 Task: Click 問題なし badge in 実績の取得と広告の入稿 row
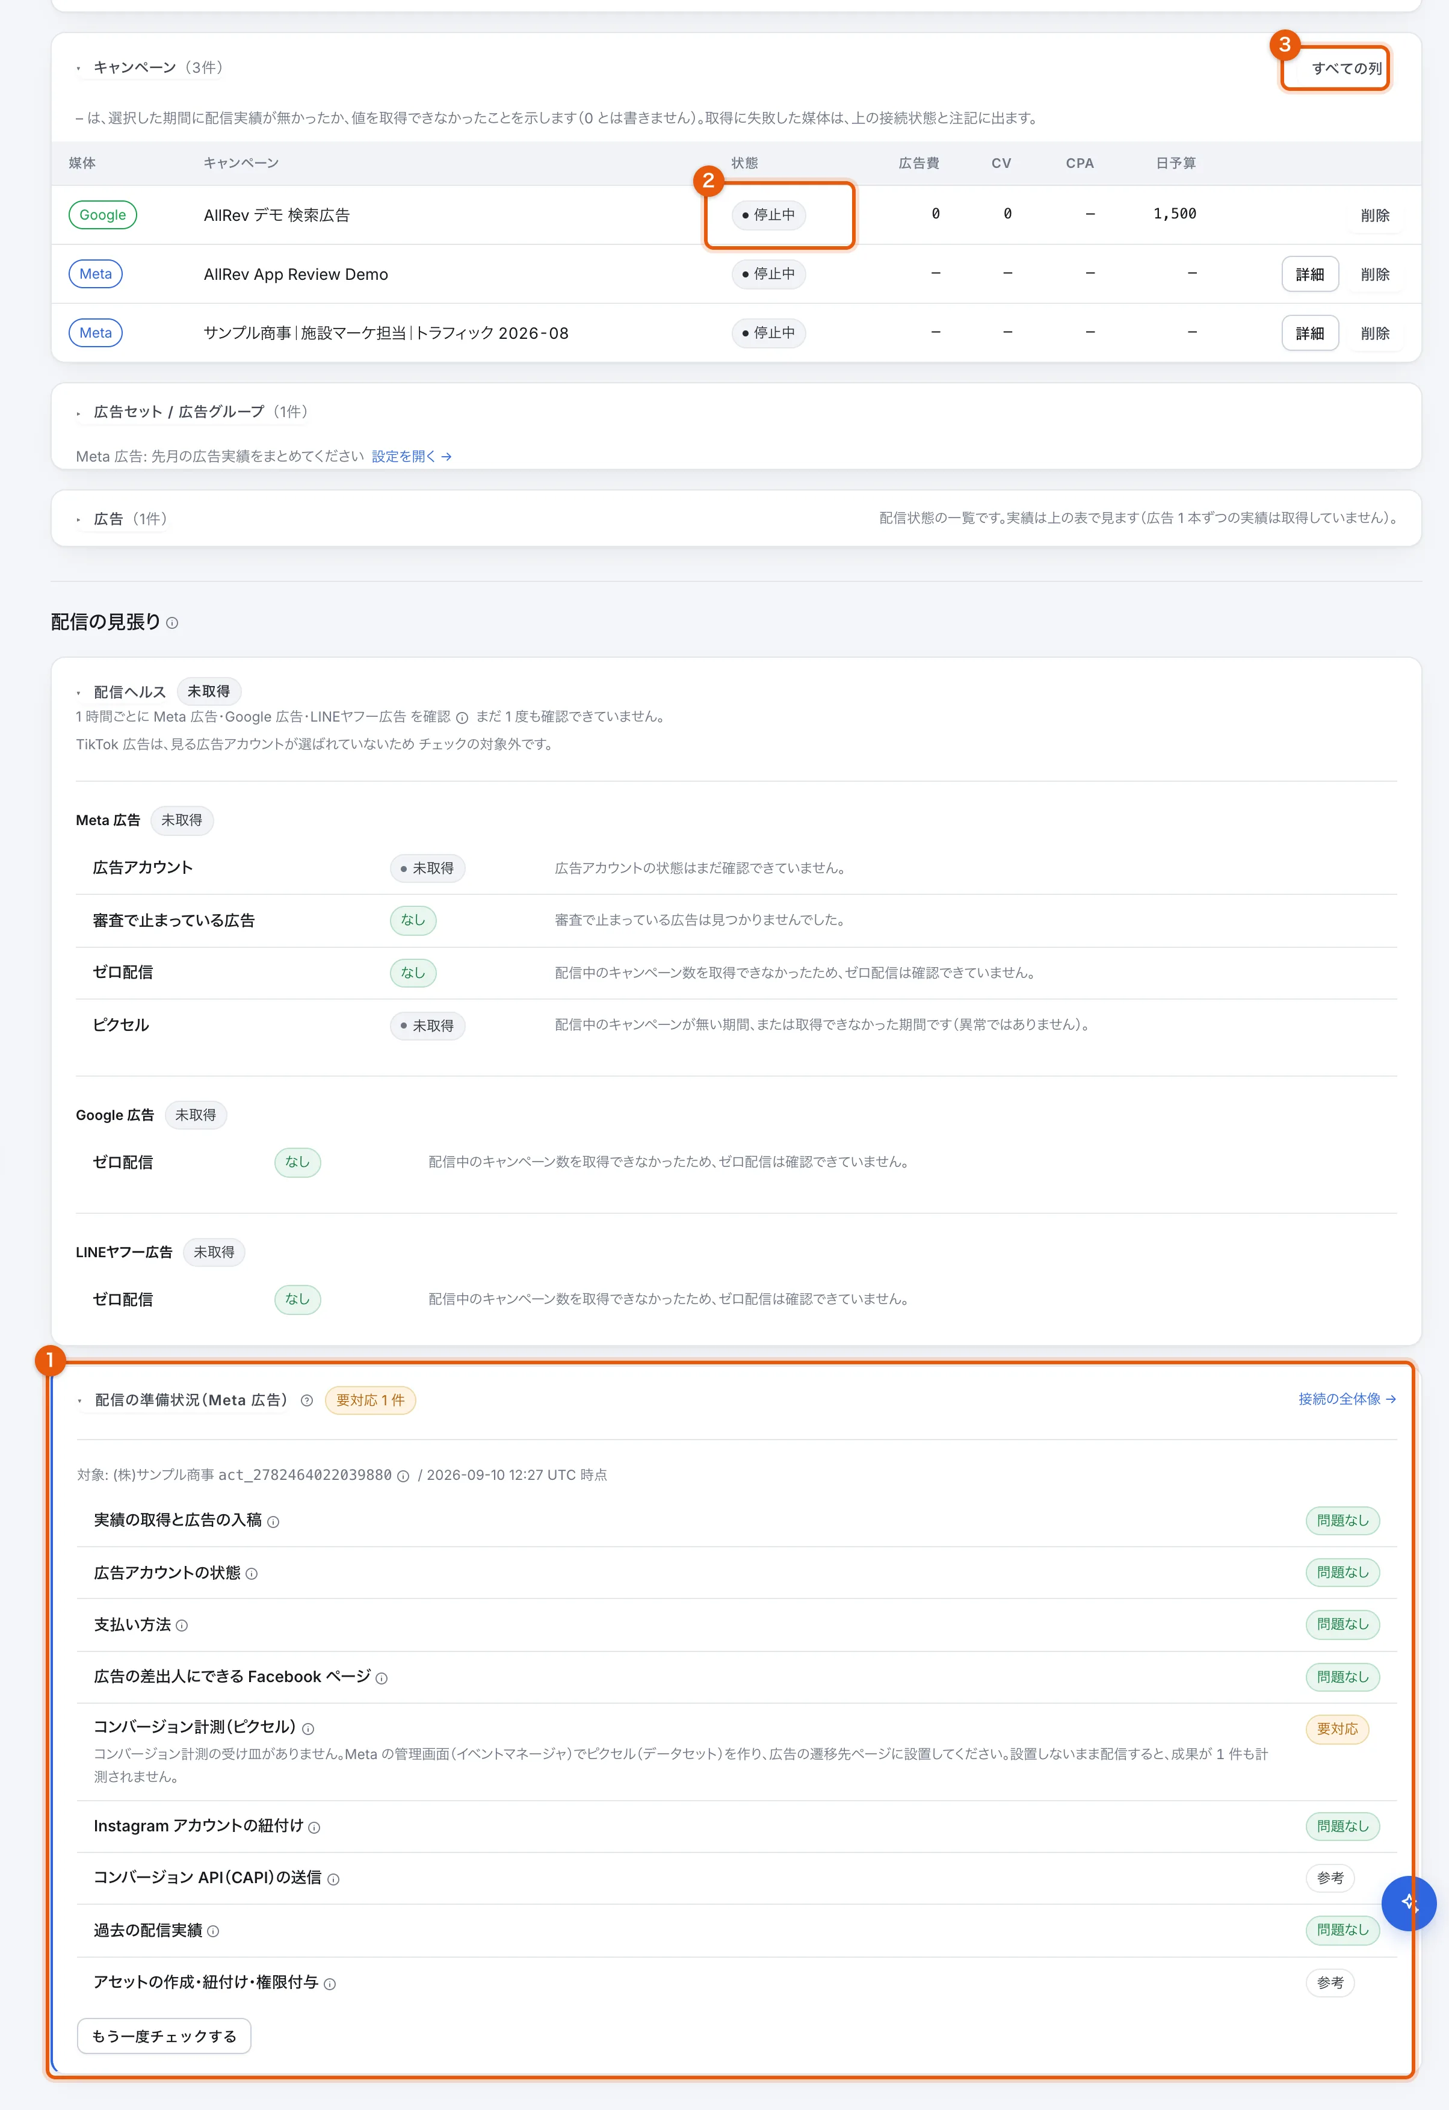[x=1342, y=1520]
